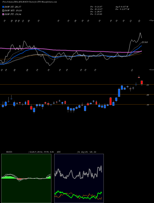This screenshot has width=154, height=203.
Task: Click the chart title for ZTO MunafaSutra.com
Action: [30, 2]
